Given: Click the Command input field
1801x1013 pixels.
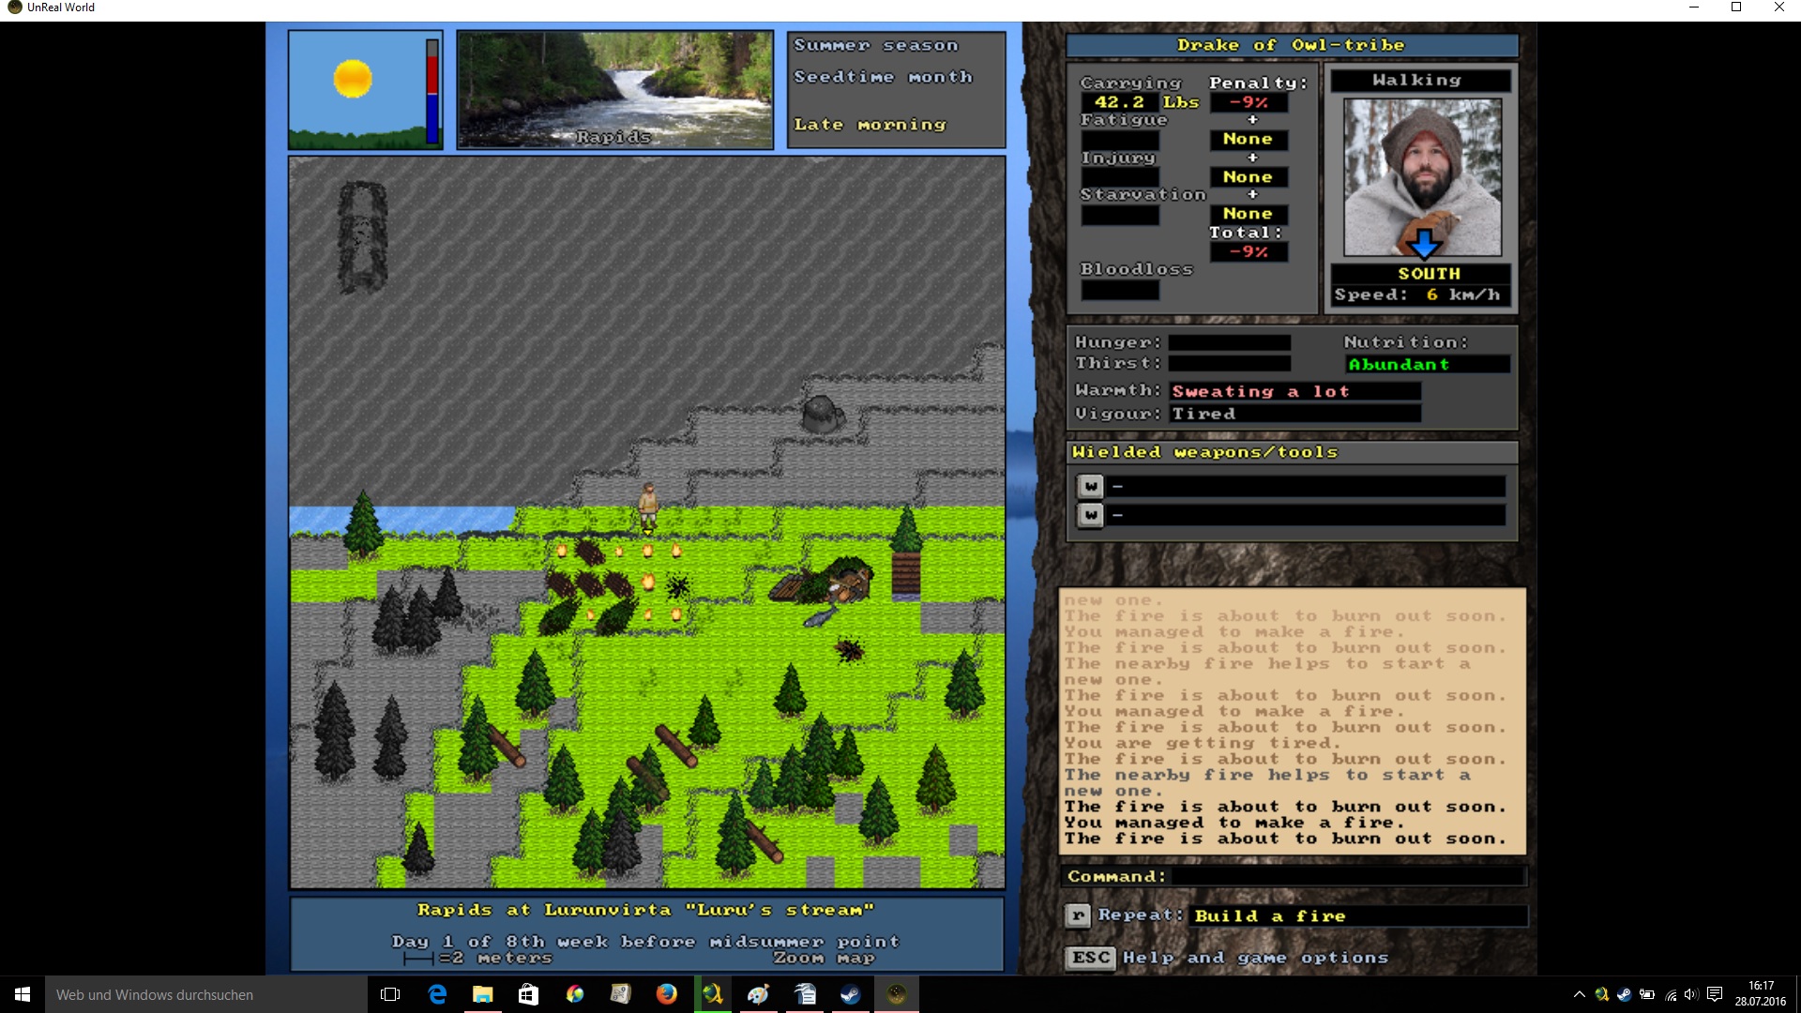Looking at the screenshot, I should pos(1348,876).
